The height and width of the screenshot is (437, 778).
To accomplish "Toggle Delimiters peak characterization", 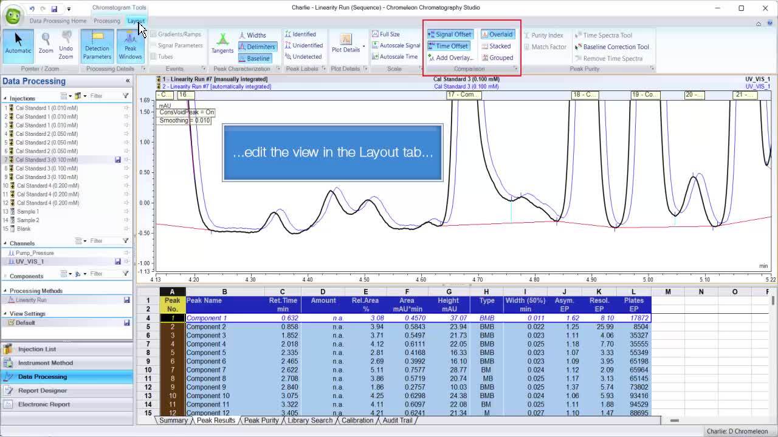I will (258, 47).
